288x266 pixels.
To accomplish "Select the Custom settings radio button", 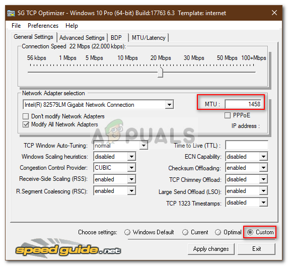I will pos(250,232).
